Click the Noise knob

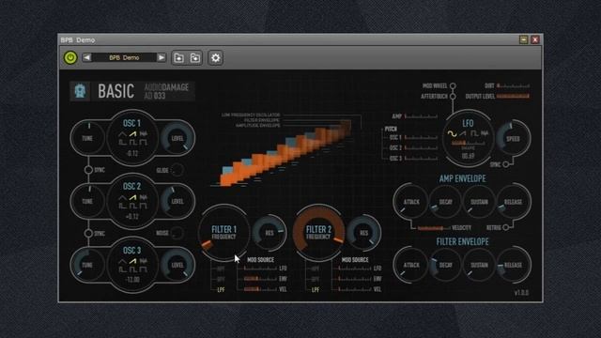177,233
